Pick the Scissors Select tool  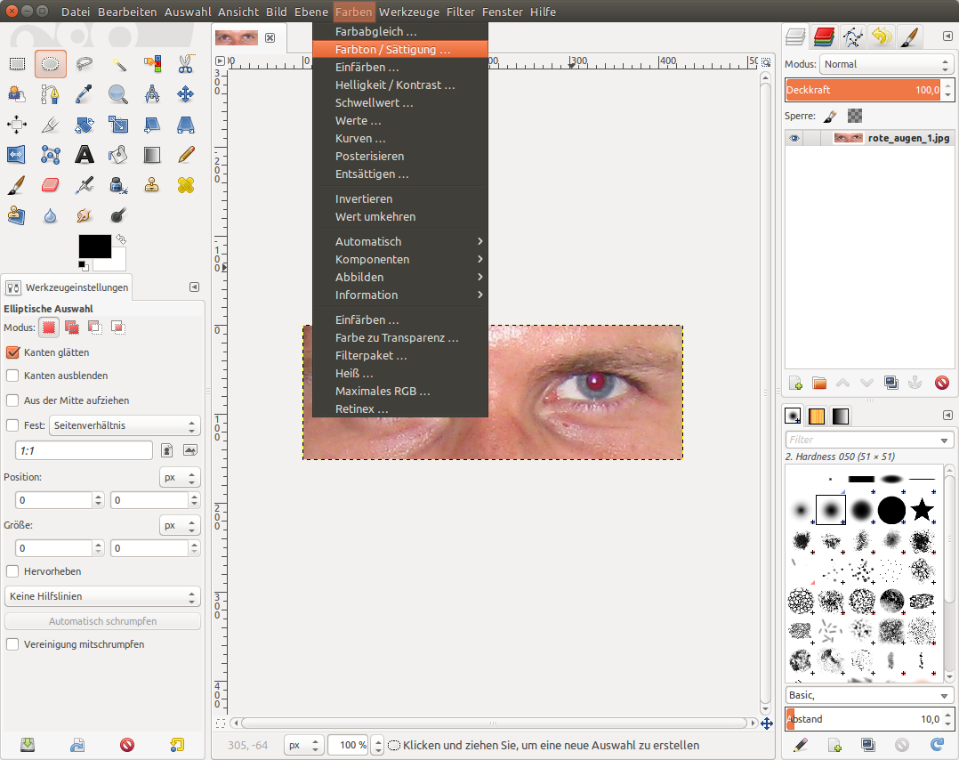(x=185, y=64)
